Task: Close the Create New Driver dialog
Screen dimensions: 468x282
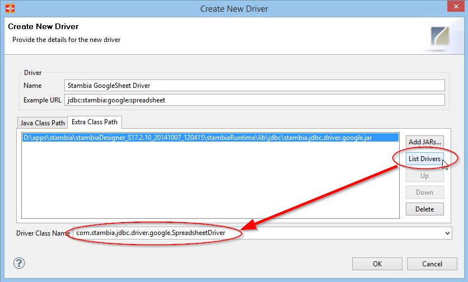Action: click(456, 6)
